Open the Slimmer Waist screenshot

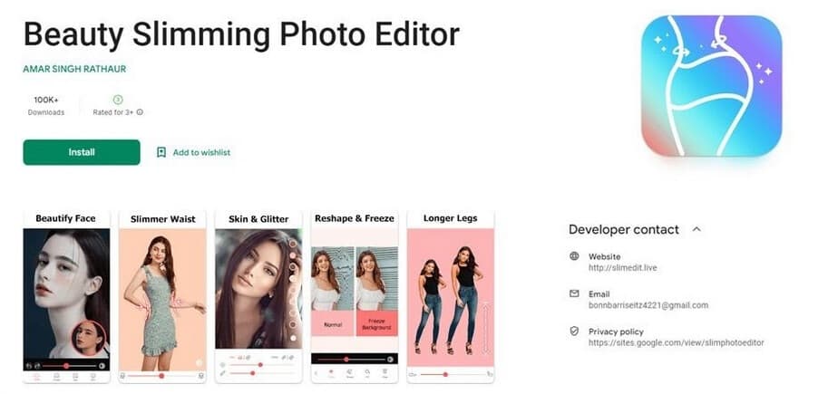(x=162, y=296)
